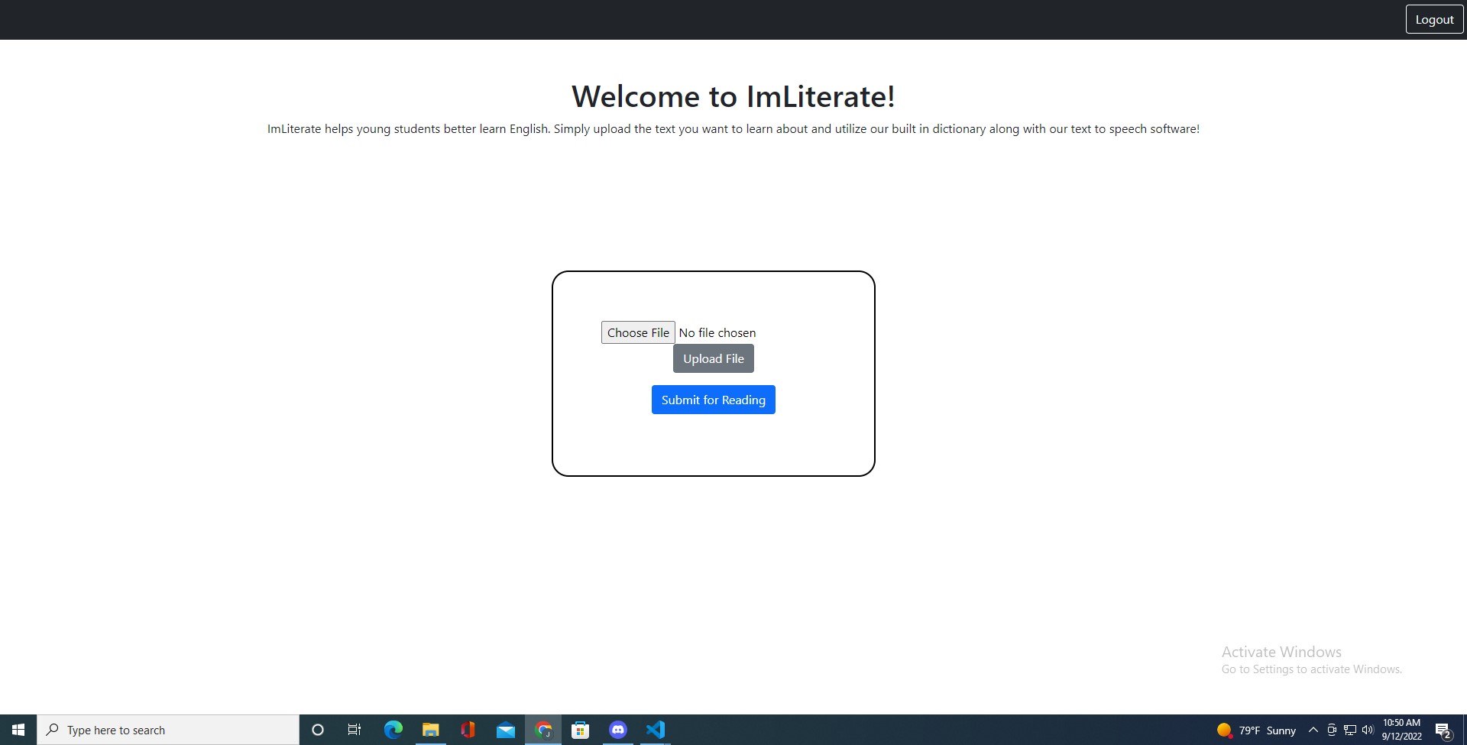Open Task View from the taskbar

coord(355,730)
